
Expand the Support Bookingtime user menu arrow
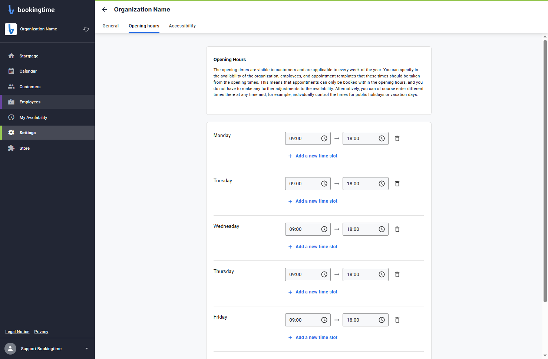[87, 349]
